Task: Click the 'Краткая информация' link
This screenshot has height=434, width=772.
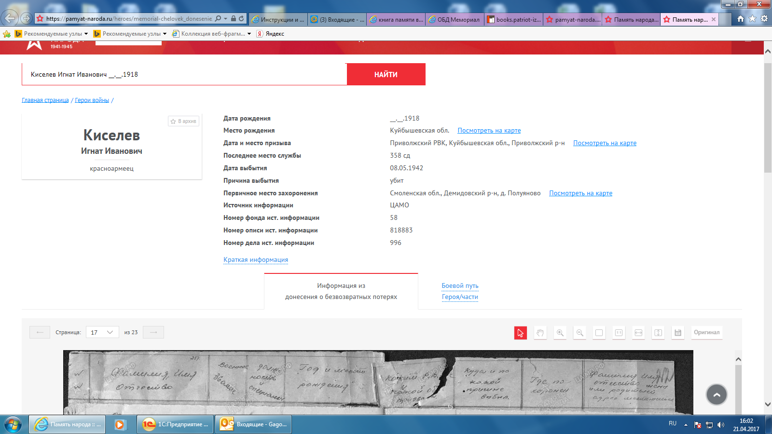Action: click(x=256, y=259)
